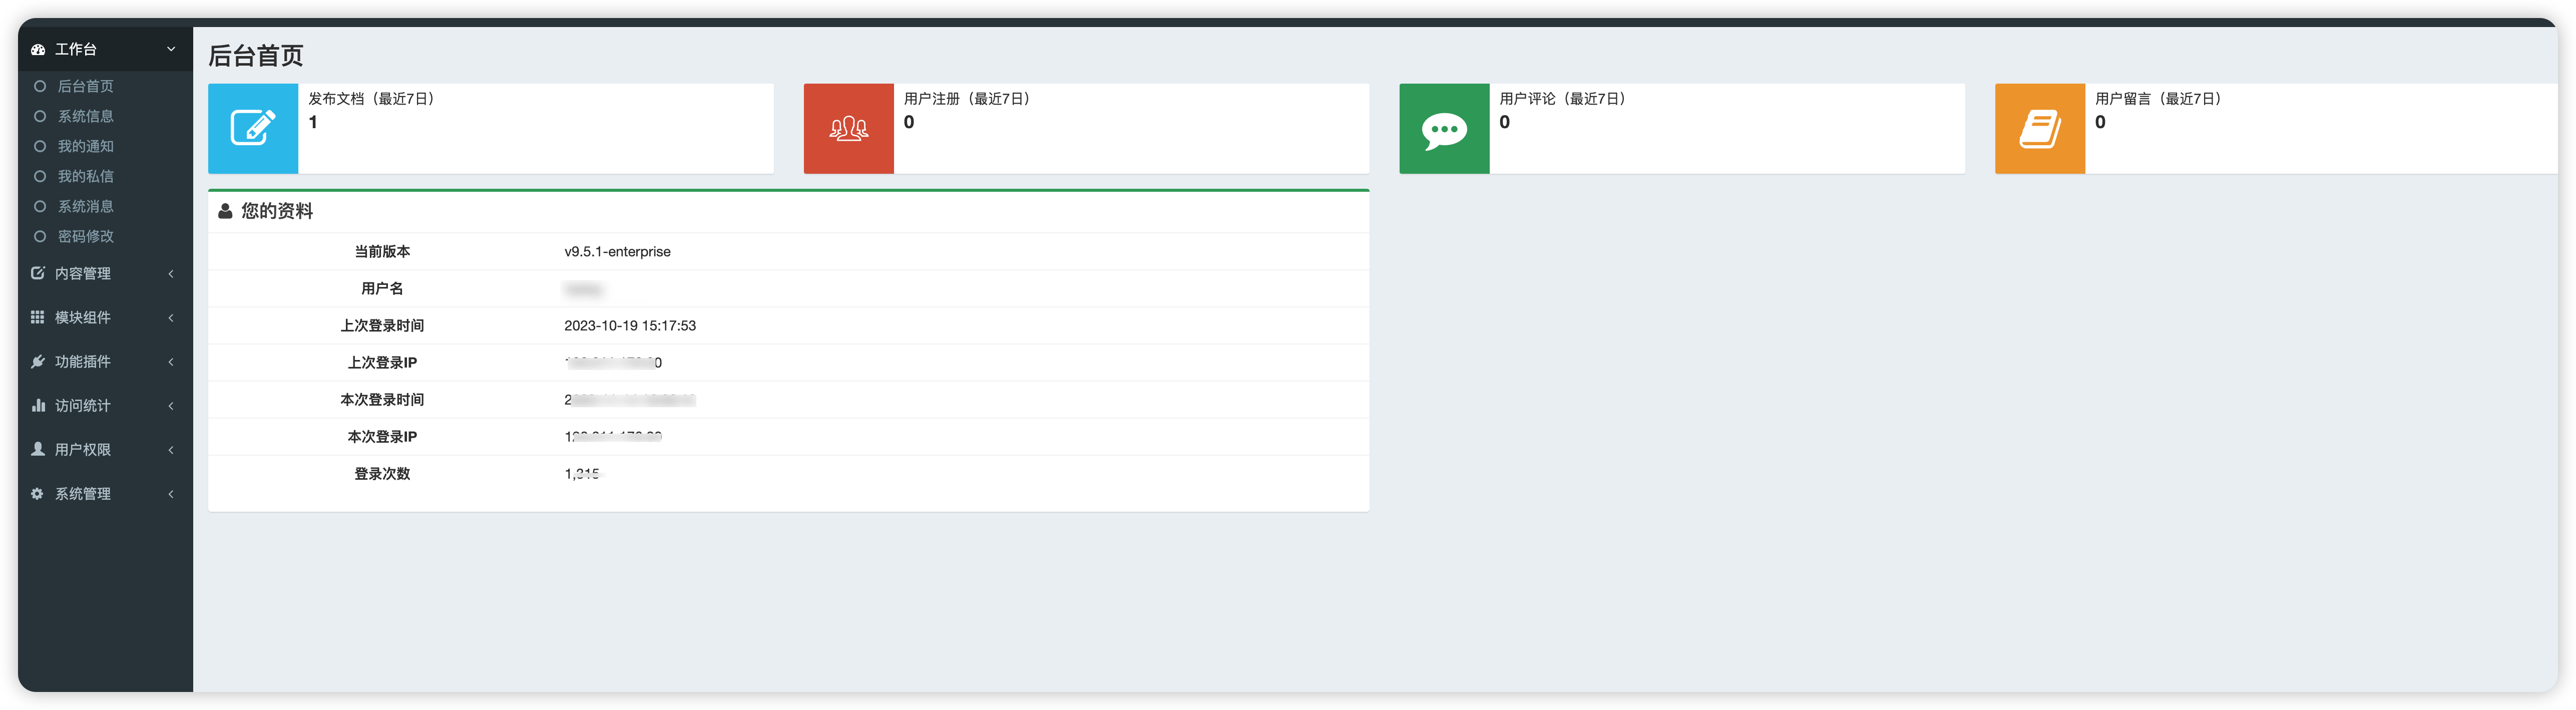This screenshot has width=2576, height=710.
Task: Click the 本次登录IP row label
Action: point(382,437)
